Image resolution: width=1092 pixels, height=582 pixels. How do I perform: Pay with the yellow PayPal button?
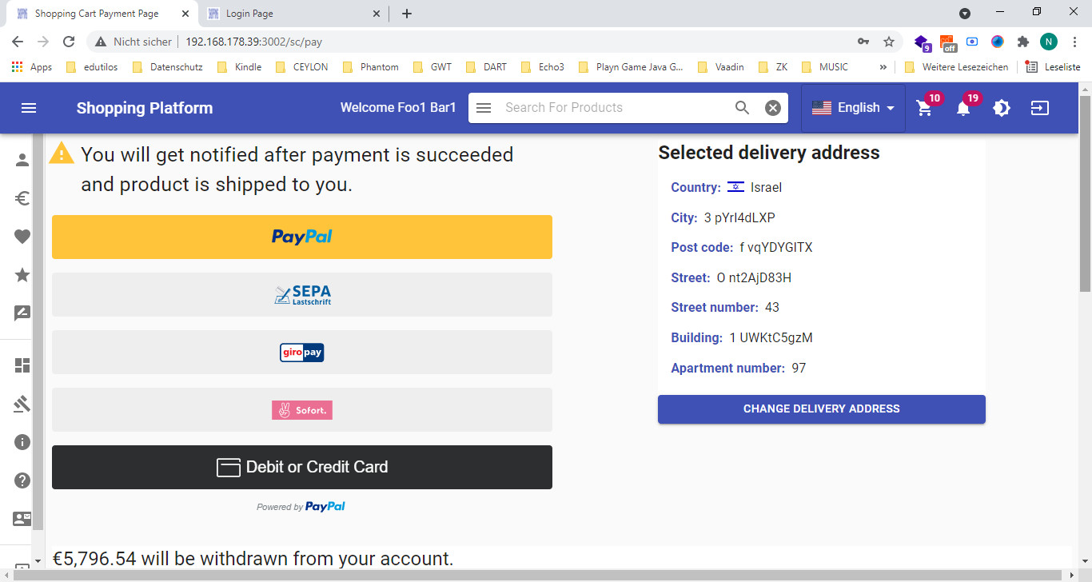click(302, 237)
